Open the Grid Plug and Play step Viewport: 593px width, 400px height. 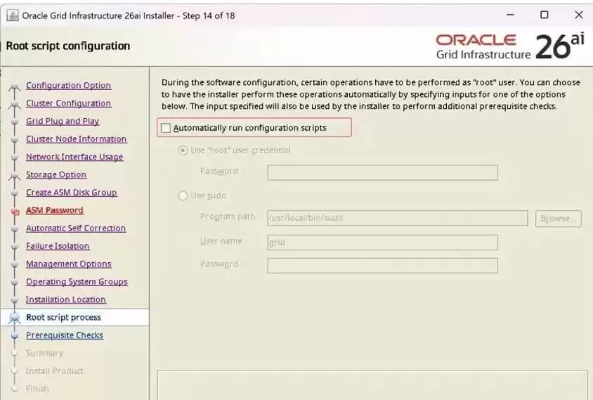tap(63, 121)
